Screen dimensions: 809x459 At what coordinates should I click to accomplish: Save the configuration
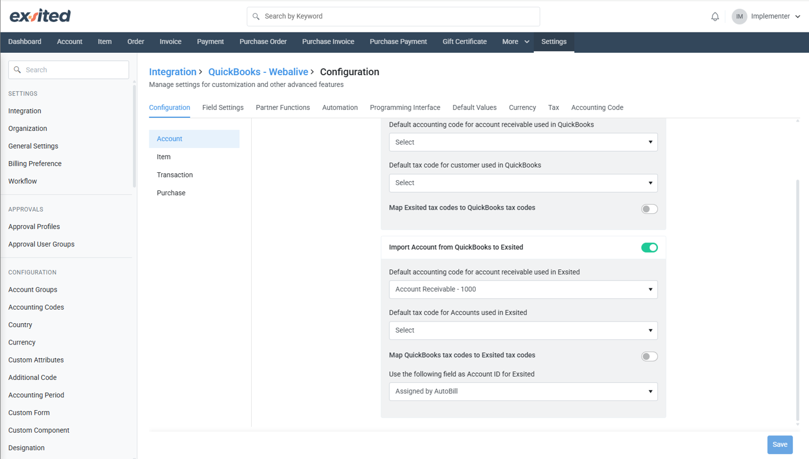pyautogui.click(x=780, y=444)
